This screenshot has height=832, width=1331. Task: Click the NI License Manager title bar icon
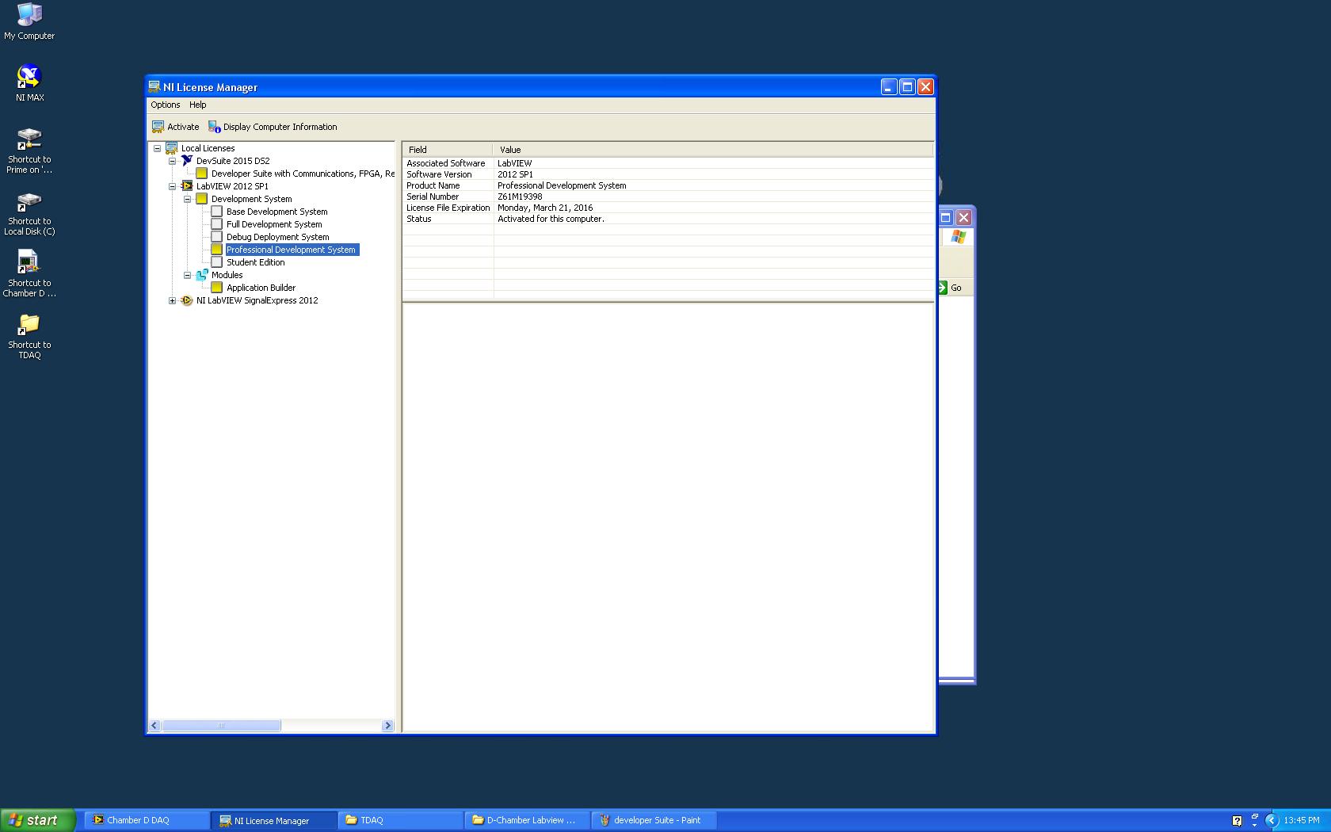tap(154, 87)
